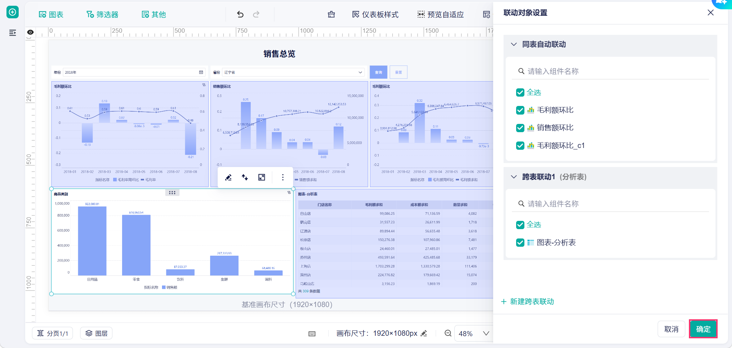Open the 省份 dropdown showing 辽宁省
This screenshot has height=348, width=732.
[x=293, y=72]
